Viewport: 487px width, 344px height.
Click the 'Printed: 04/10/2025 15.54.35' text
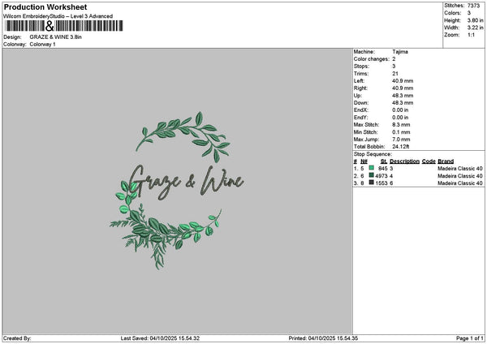click(x=323, y=338)
